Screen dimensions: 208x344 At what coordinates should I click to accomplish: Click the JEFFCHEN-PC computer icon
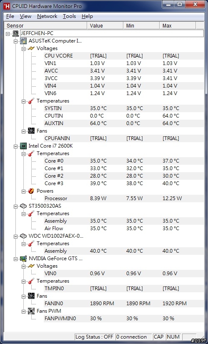pyautogui.click(x=16, y=33)
